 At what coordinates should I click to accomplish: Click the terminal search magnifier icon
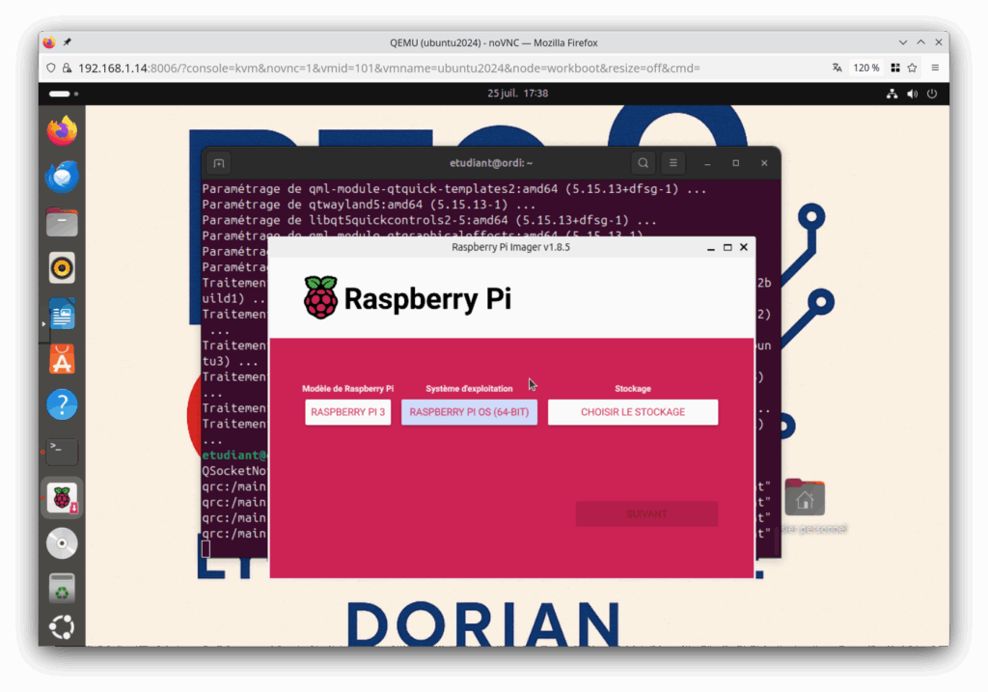(643, 163)
